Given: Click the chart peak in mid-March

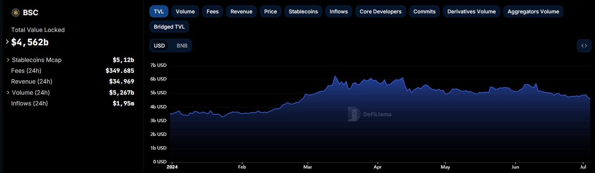Looking at the screenshot, I should (x=335, y=77).
